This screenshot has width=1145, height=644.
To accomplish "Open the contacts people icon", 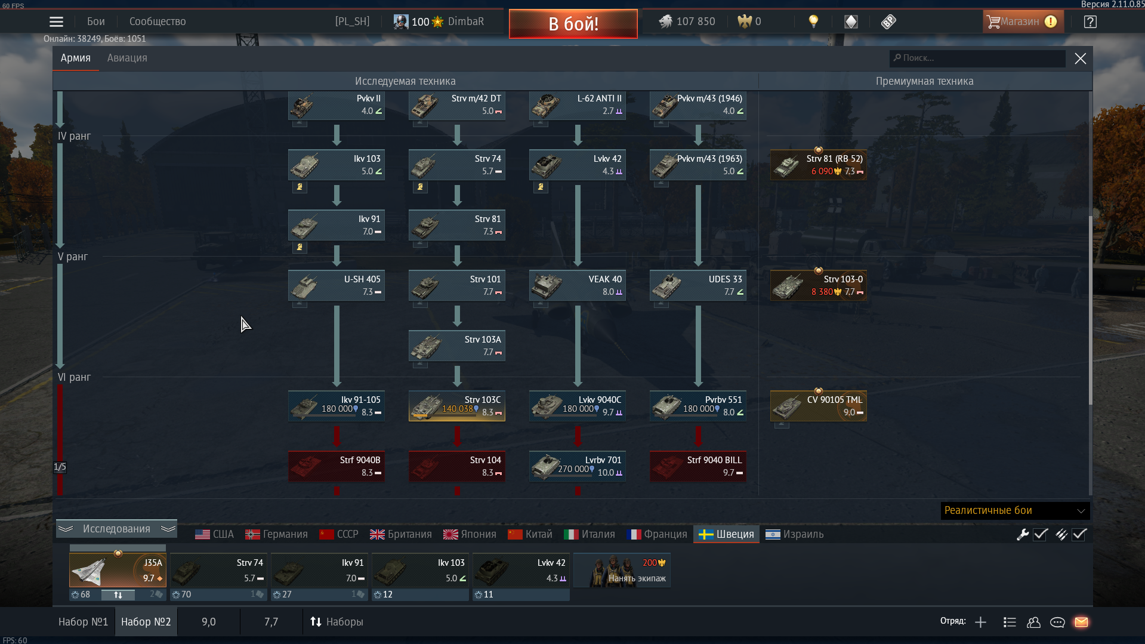I will (1033, 622).
